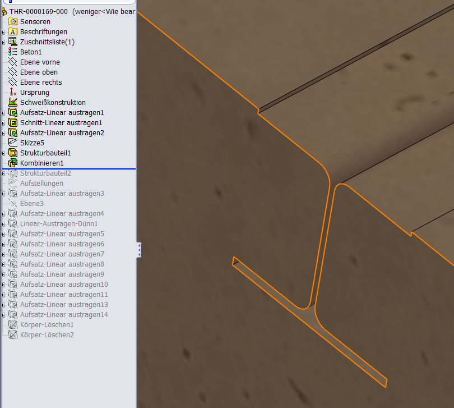Click the greyed Aufstellungen icon
Screen dimensions: 454x408
click(x=13, y=184)
